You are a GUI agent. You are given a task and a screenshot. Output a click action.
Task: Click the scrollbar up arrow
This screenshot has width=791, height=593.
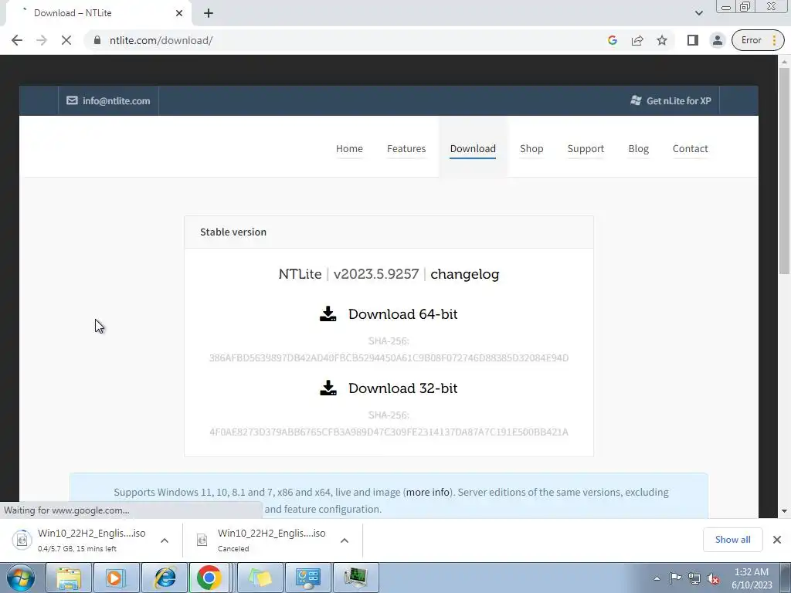point(784,62)
